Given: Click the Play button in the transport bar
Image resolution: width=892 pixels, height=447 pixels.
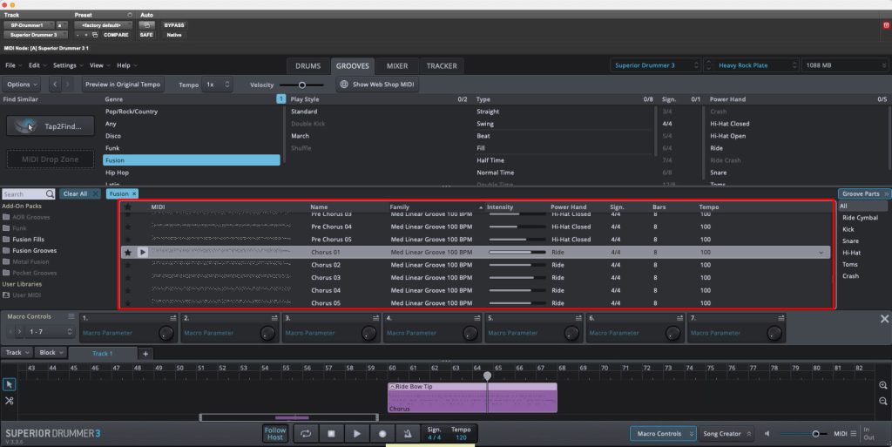Looking at the screenshot, I should point(356,433).
